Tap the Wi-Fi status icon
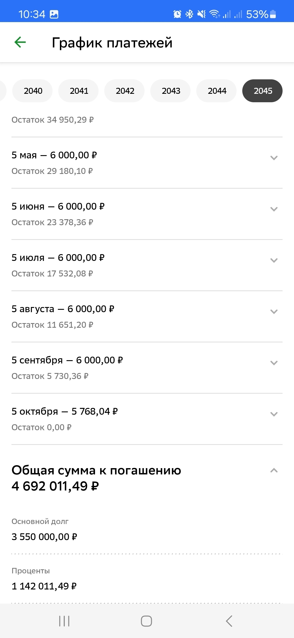This screenshot has width=294, height=638. pos(215,14)
